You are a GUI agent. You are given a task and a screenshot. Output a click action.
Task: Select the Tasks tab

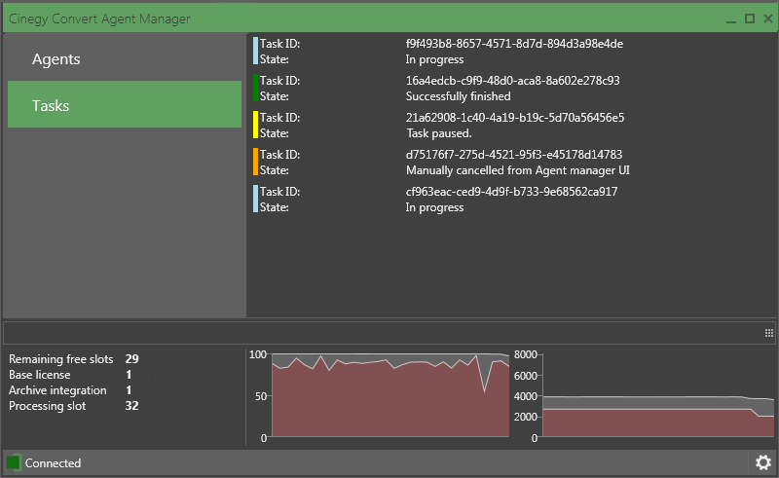(x=125, y=104)
